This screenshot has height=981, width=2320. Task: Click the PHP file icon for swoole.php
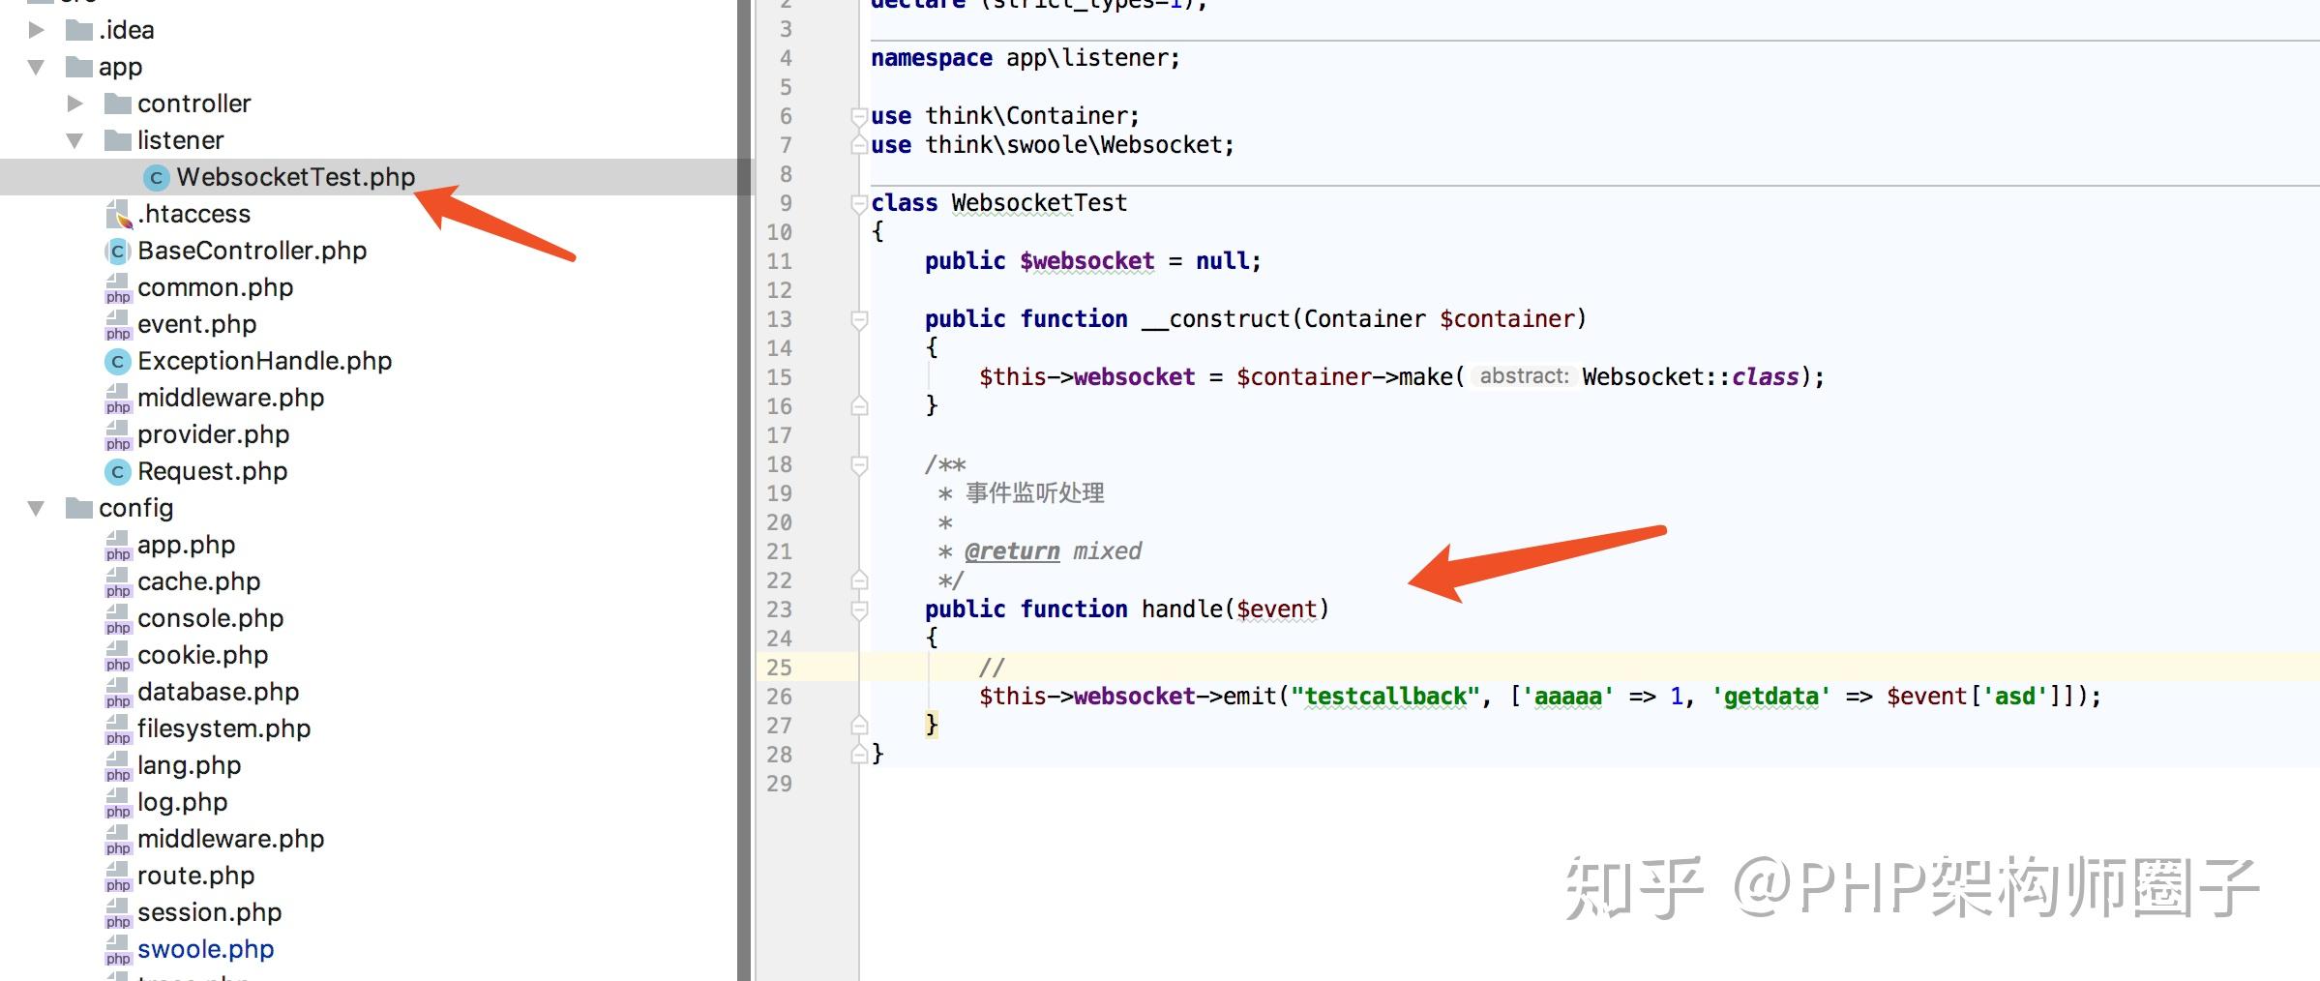click(x=116, y=949)
